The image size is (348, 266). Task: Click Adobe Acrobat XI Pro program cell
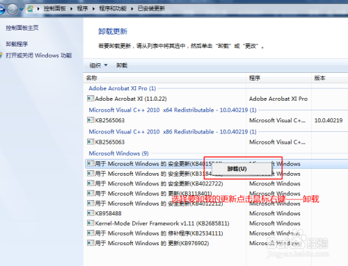pos(278,99)
